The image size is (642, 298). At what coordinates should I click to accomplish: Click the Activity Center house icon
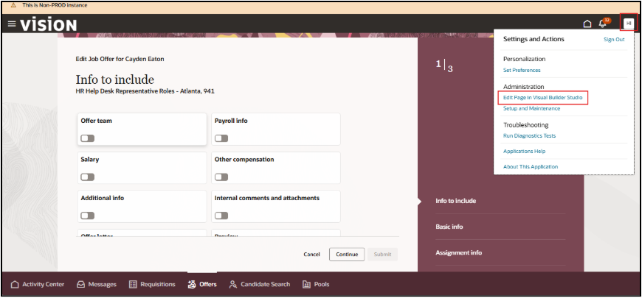tap(15, 284)
